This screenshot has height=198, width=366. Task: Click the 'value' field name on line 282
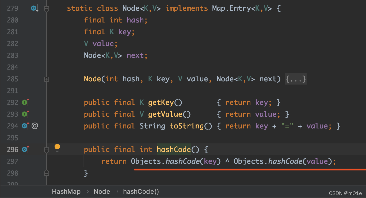[x=103, y=44]
